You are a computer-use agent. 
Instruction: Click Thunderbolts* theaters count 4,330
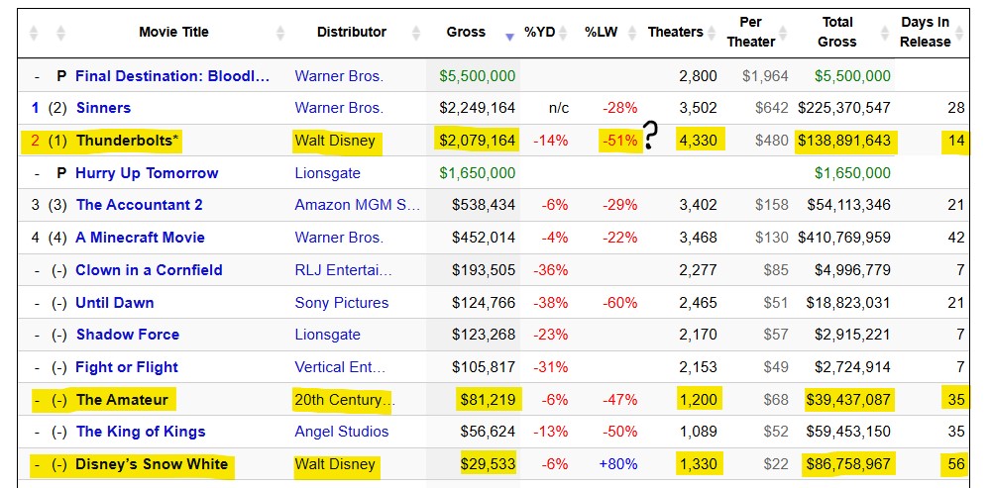click(698, 141)
